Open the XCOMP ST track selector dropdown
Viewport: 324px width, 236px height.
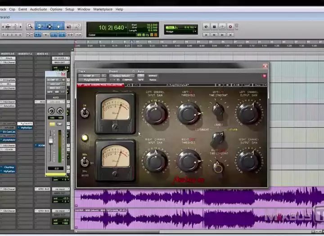tap(89, 76)
